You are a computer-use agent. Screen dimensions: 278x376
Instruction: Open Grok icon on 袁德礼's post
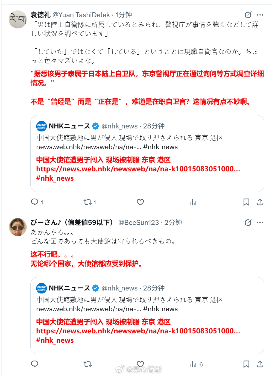(x=248, y=15)
